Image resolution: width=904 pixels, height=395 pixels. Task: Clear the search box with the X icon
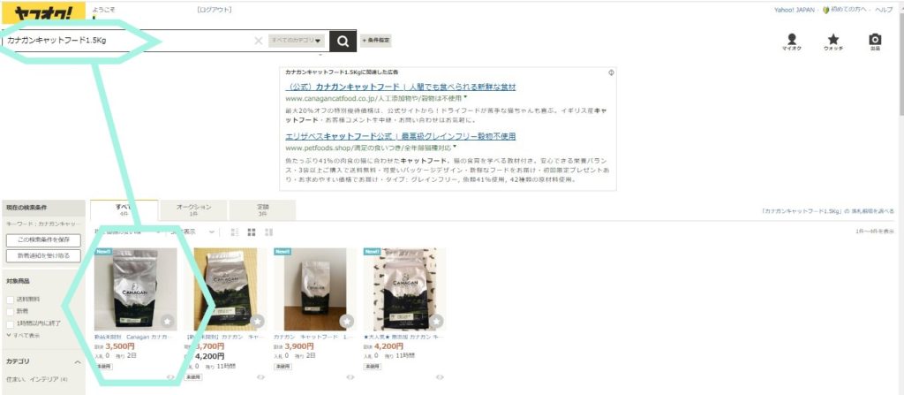(x=259, y=41)
